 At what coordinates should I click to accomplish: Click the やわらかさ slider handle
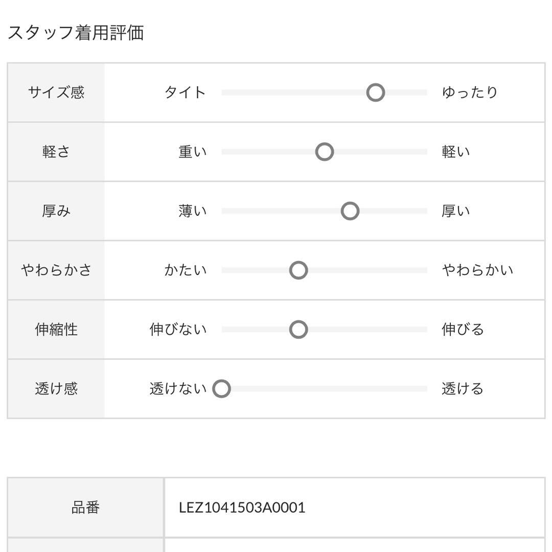click(x=298, y=270)
